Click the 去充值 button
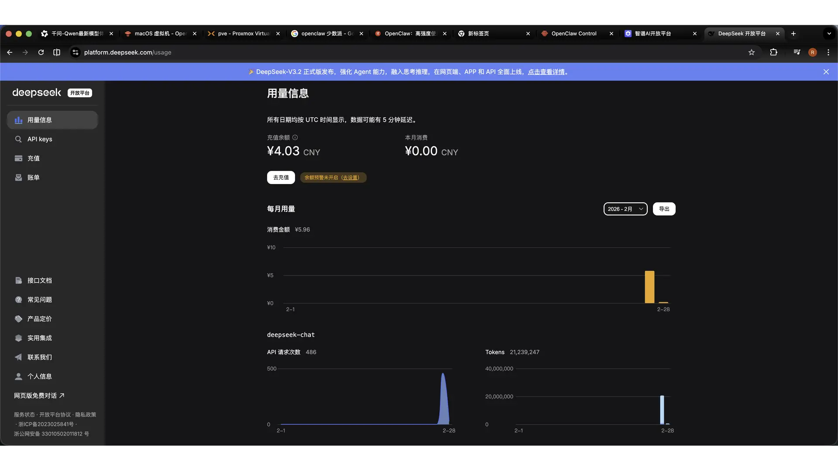The width and height of the screenshot is (838, 471). (x=281, y=177)
